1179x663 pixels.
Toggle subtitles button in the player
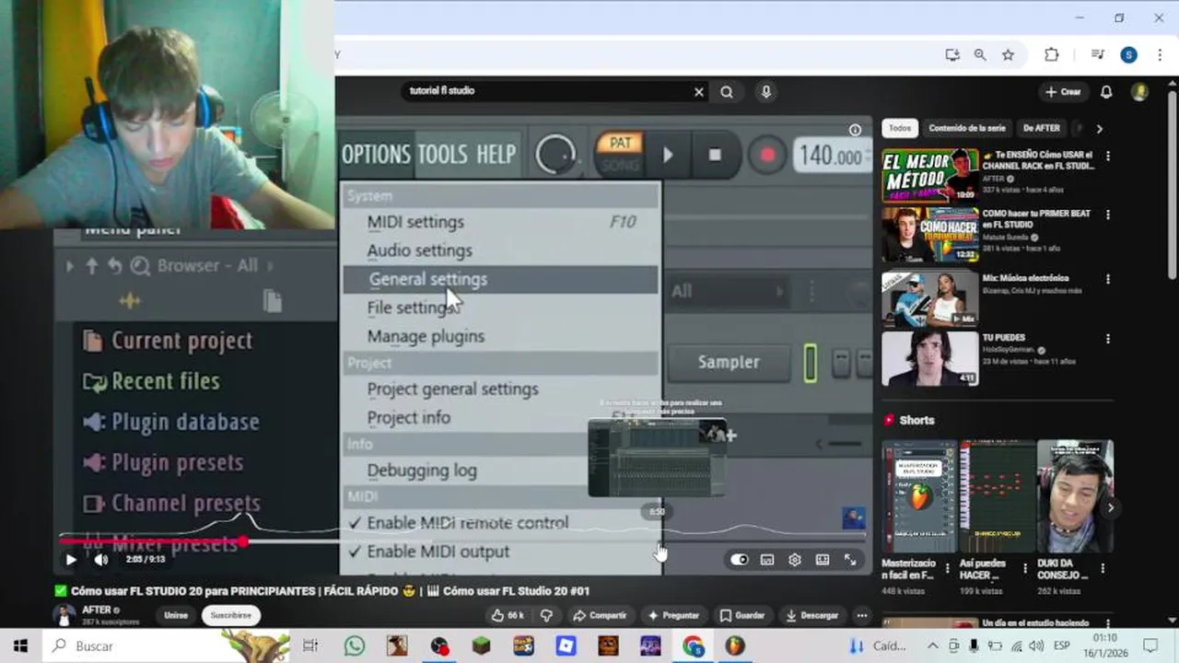(x=767, y=559)
